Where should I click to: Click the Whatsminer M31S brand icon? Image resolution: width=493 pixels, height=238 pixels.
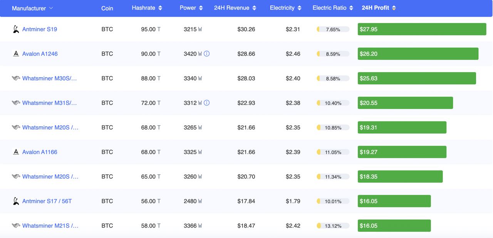click(16, 103)
